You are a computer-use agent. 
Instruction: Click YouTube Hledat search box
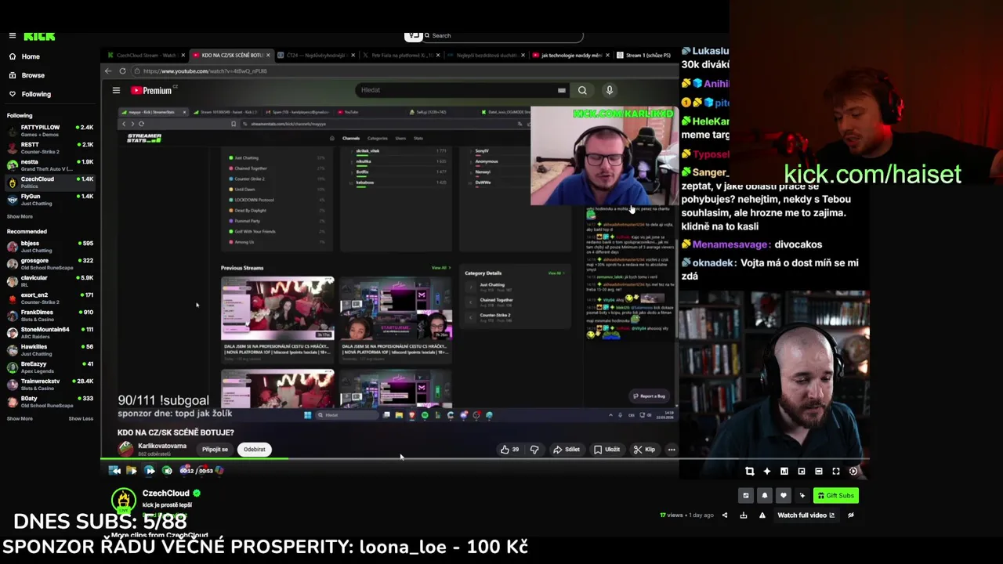pyautogui.click(x=462, y=90)
